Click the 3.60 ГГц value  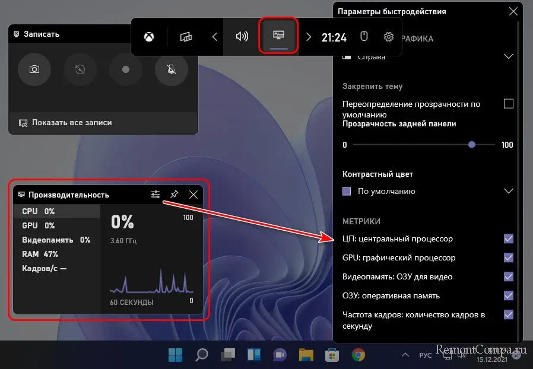click(123, 241)
